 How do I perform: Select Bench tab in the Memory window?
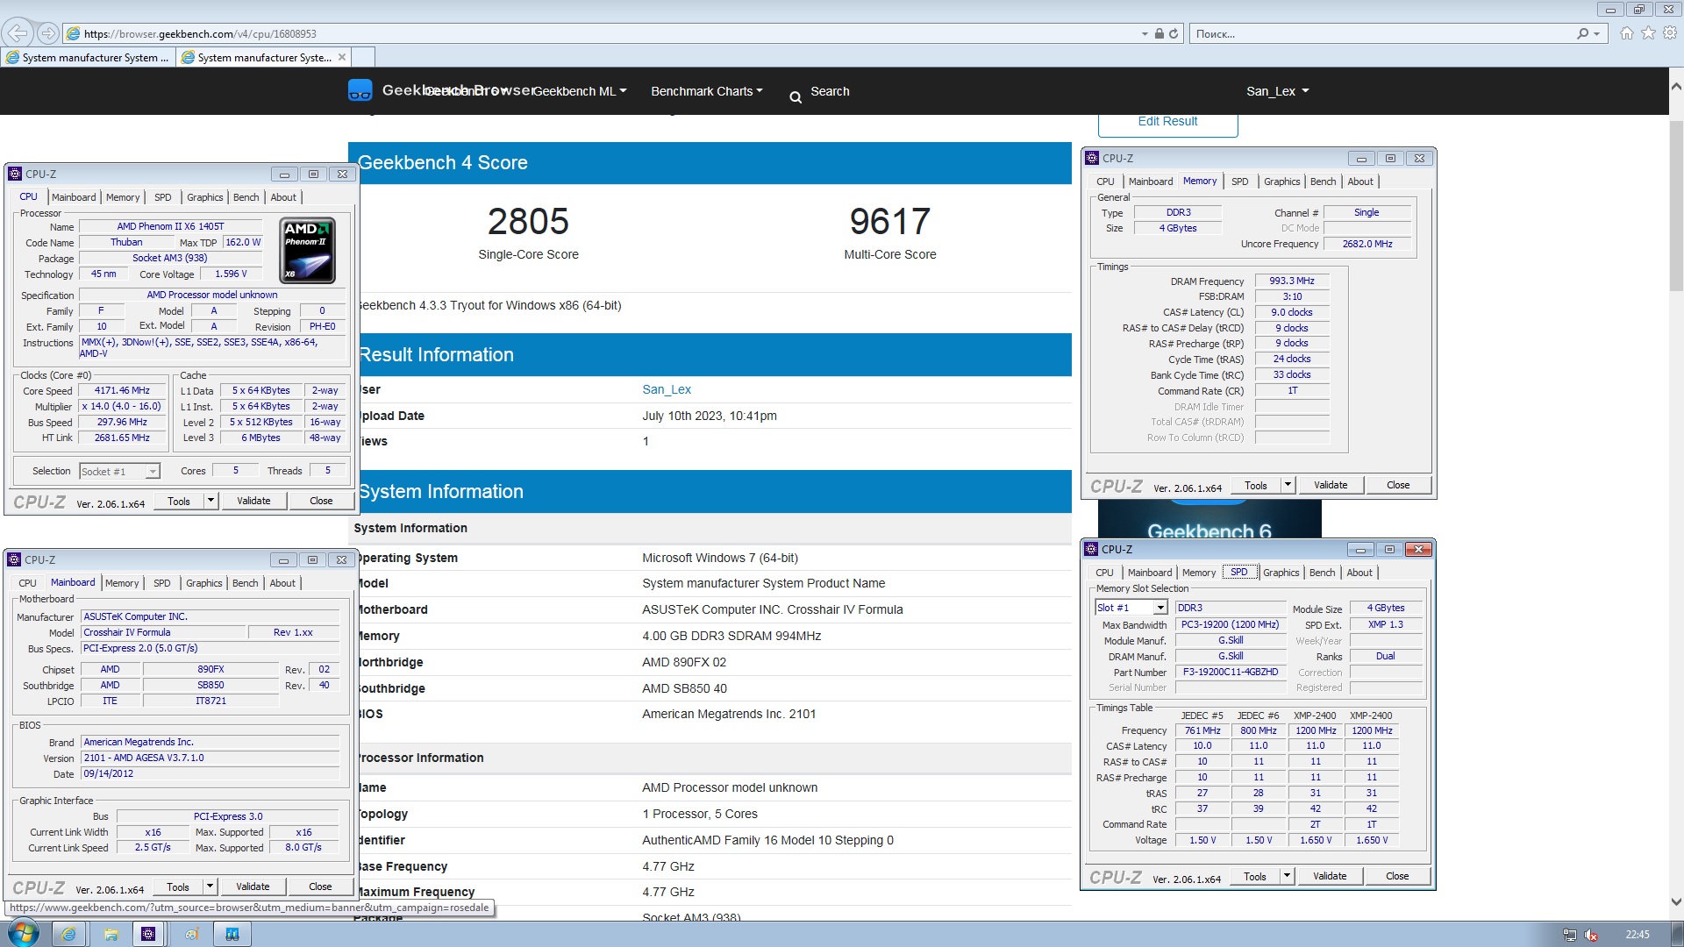pyautogui.click(x=1323, y=182)
